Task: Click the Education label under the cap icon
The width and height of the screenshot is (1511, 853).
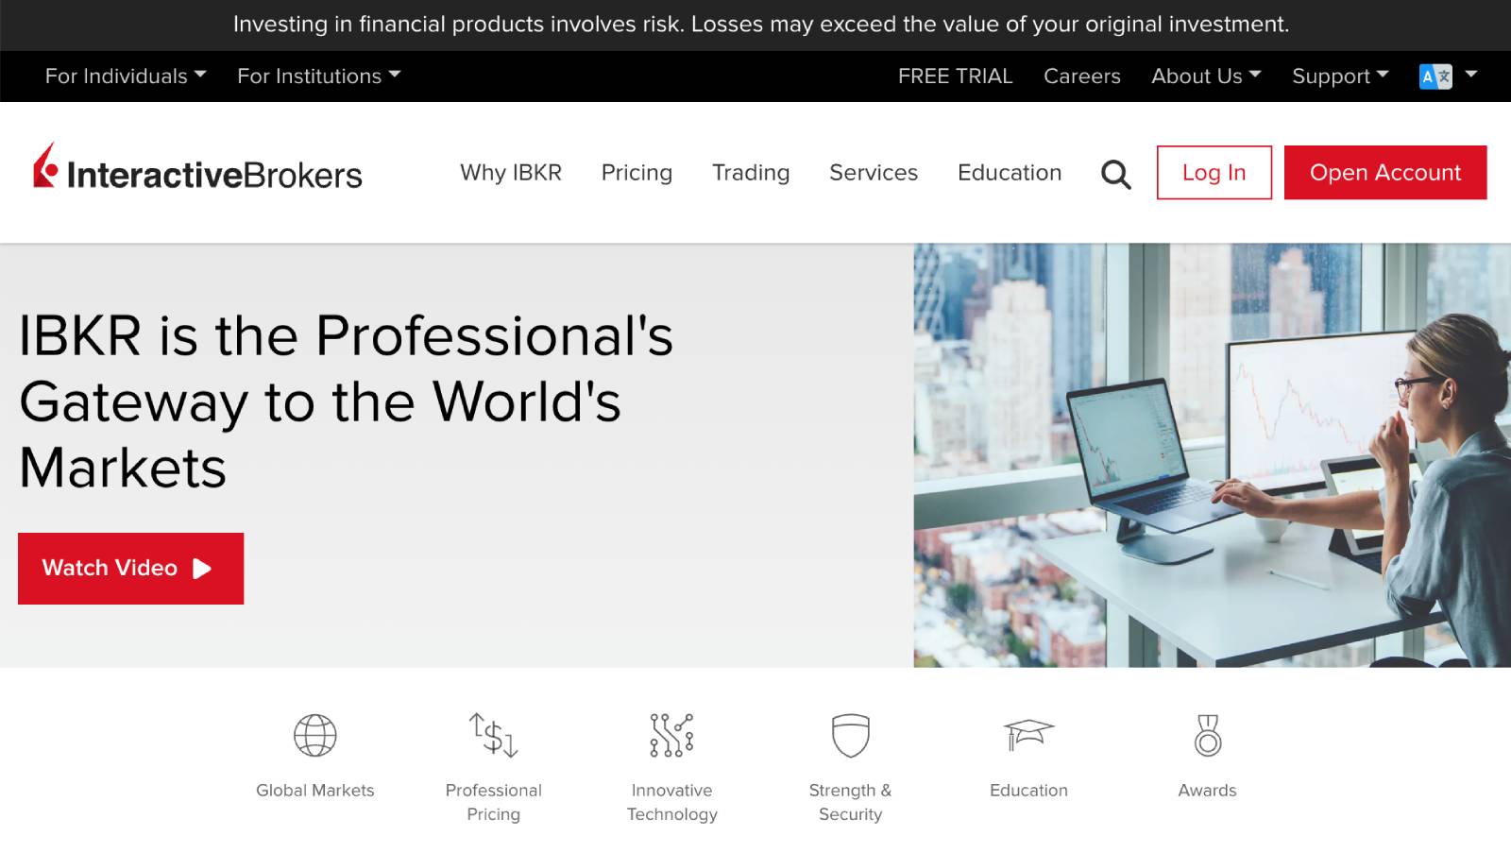Action: tap(1028, 791)
